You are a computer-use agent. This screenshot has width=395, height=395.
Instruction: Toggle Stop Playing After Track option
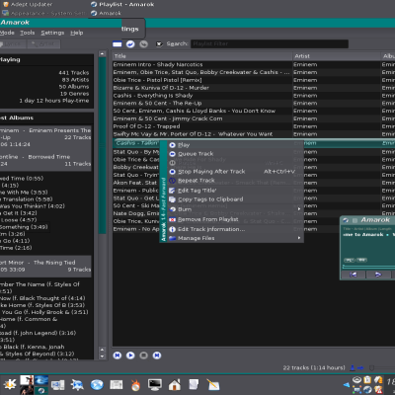point(231,172)
